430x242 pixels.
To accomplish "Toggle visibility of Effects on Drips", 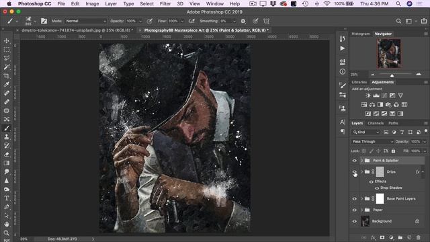I will (x=371, y=182).
